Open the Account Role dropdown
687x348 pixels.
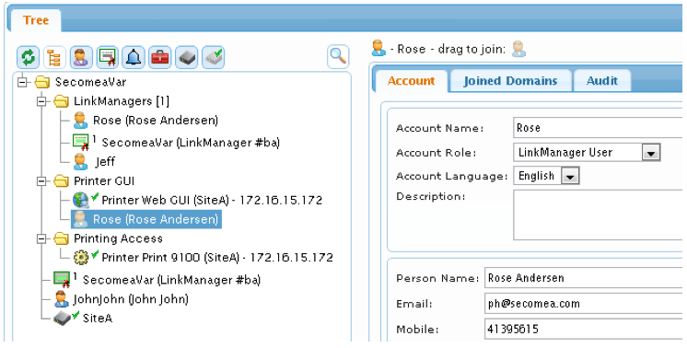tap(651, 153)
